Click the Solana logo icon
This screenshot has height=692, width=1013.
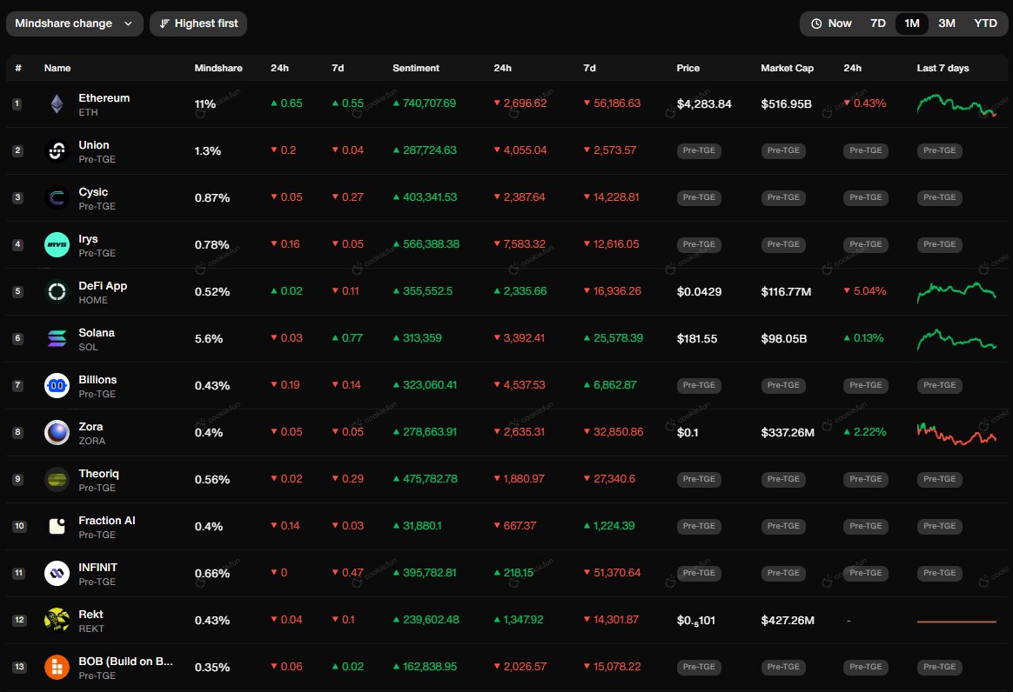point(56,338)
